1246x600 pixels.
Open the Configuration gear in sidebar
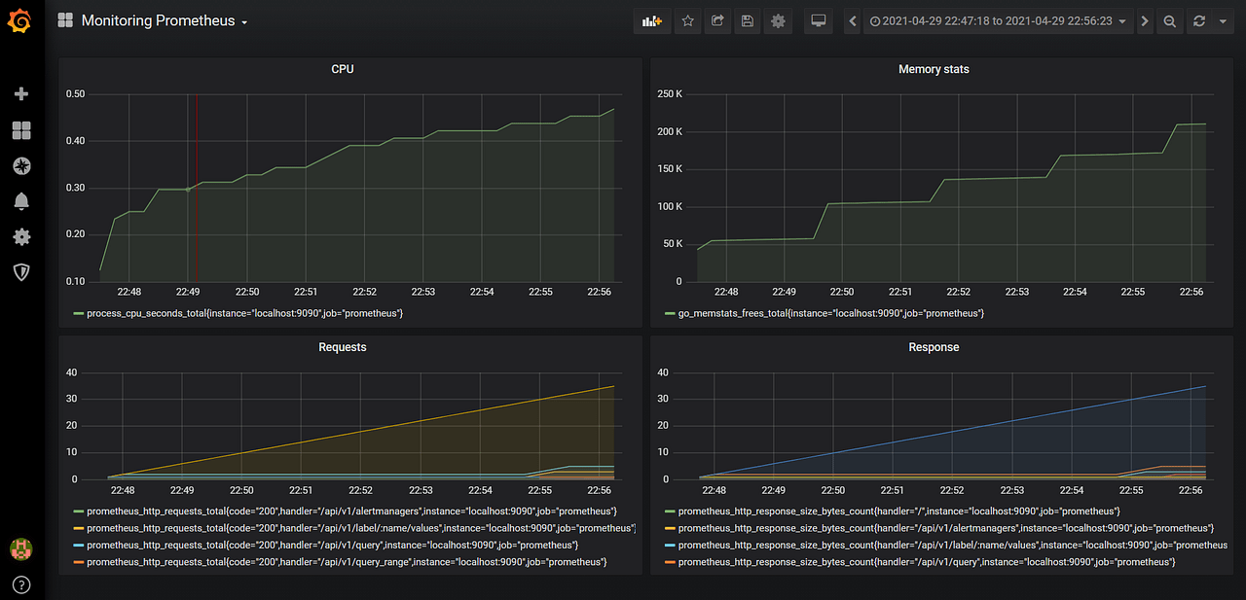tap(21, 236)
